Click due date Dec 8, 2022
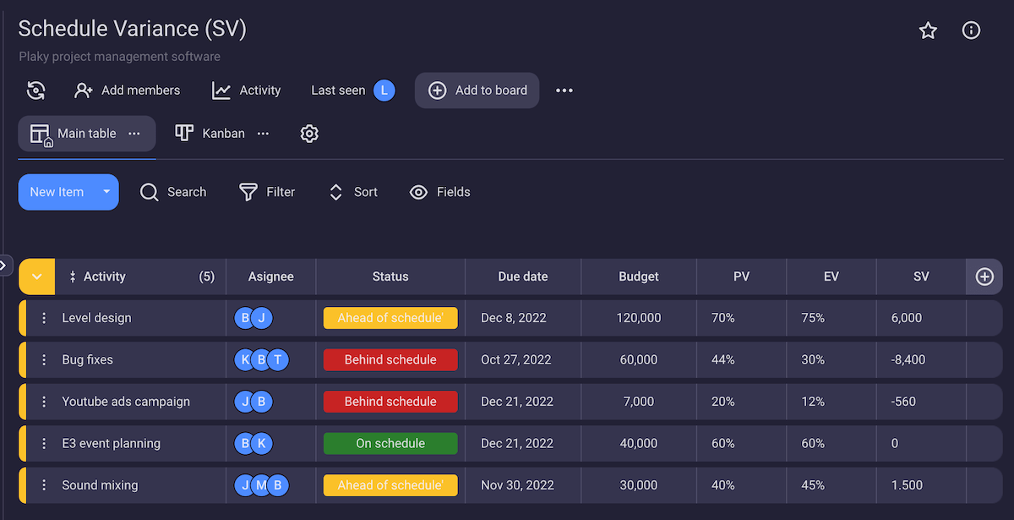The width and height of the screenshot is (1014, 520). (x=514, y=318)
